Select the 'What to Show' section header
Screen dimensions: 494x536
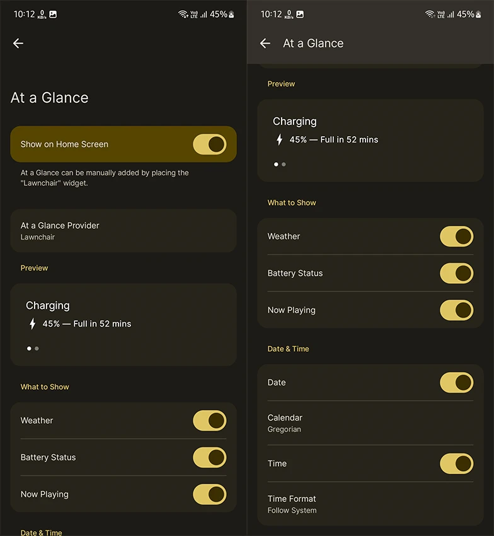click(x=292, y=202)
